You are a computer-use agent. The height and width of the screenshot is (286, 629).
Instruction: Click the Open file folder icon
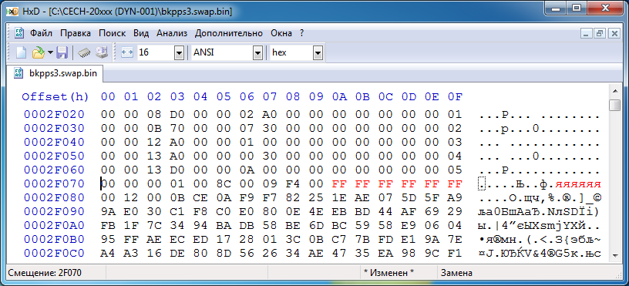click(38, 52)
